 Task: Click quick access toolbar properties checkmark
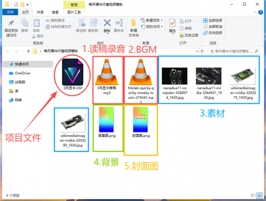coord(16,4)
